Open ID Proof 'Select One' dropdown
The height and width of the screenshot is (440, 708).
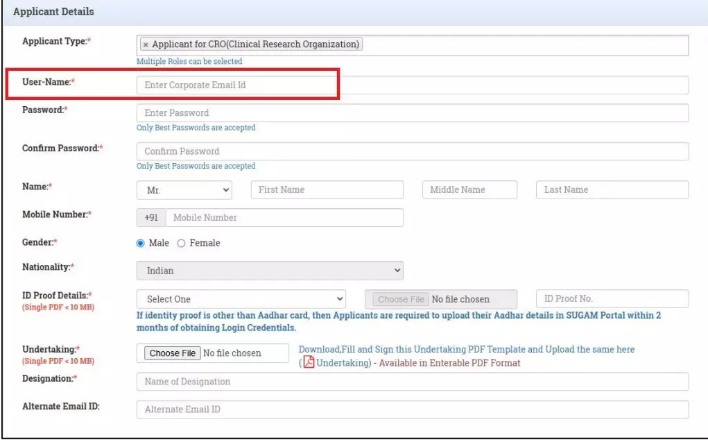coord(241,299)
